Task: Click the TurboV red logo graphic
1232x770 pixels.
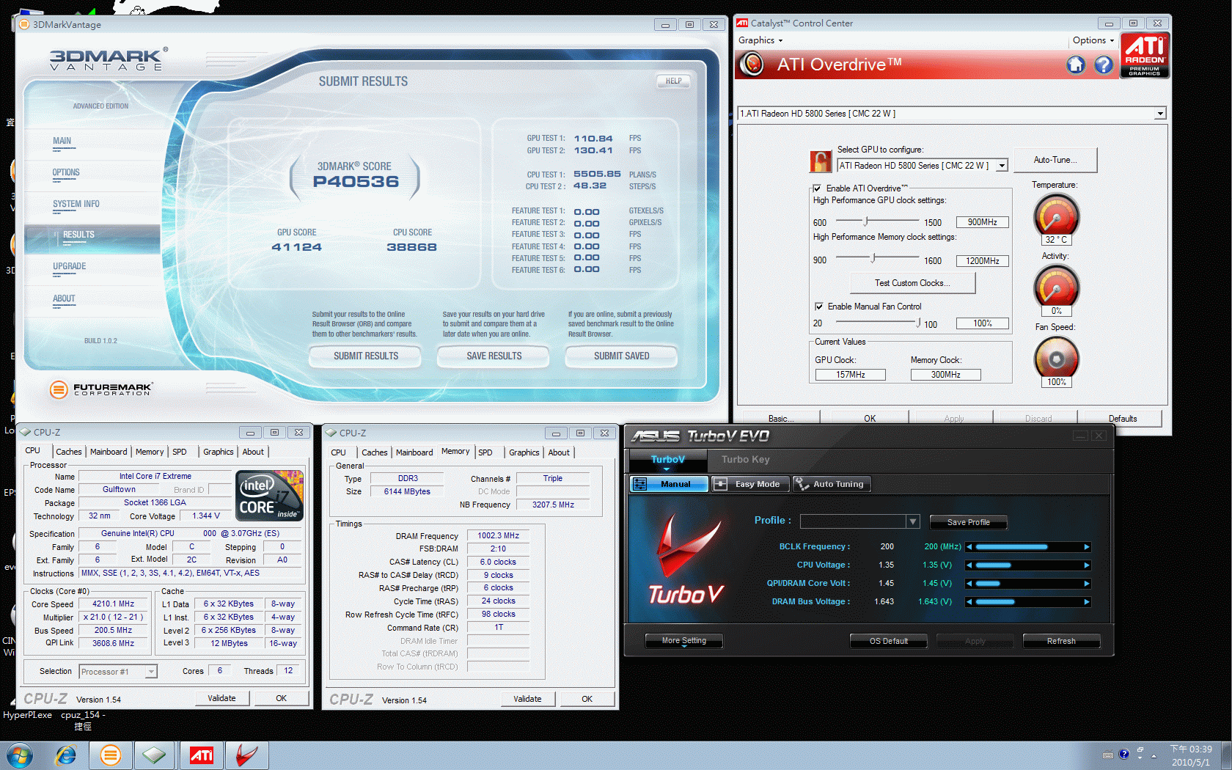Action: [x=686, y=560]
